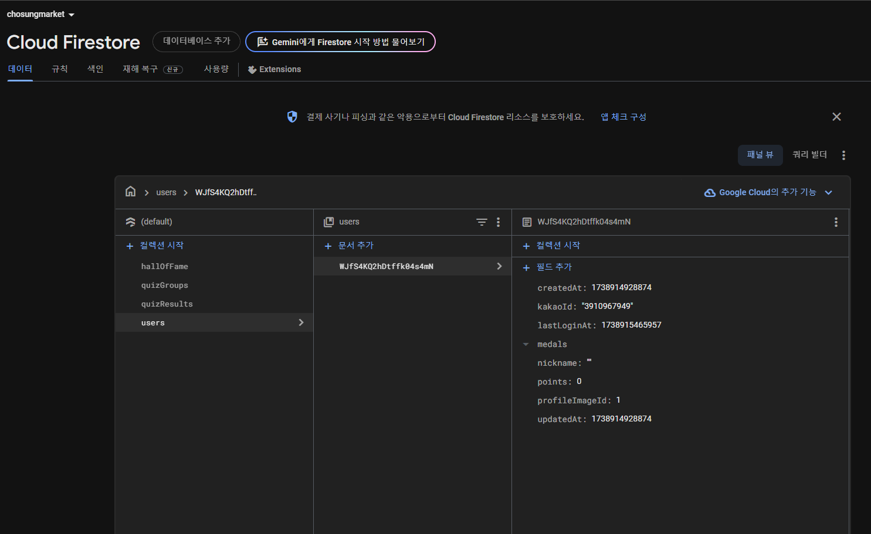Click the users breadcrumb
This screenshot has width=871, height=534.
coord(166,192)
